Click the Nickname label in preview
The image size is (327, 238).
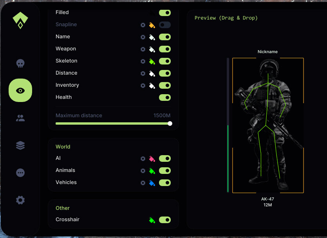[x=267, y=52]
